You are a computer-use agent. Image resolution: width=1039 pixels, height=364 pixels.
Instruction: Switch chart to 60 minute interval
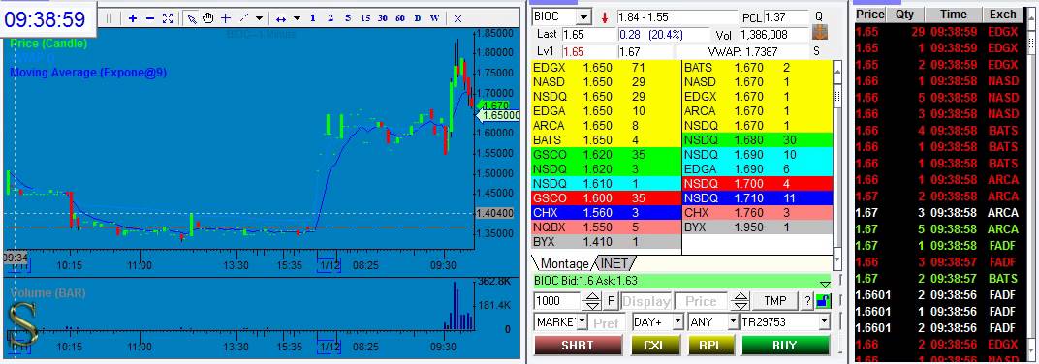point(399,18)
